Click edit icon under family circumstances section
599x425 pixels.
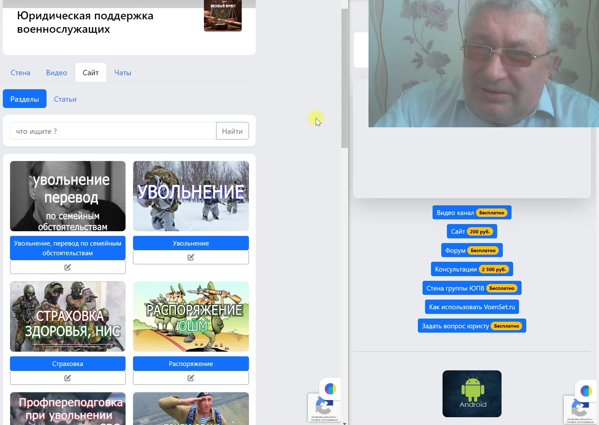pyautogui.click(x=67, y=267)
